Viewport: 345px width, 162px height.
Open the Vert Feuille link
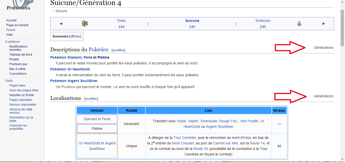[250, 121]
